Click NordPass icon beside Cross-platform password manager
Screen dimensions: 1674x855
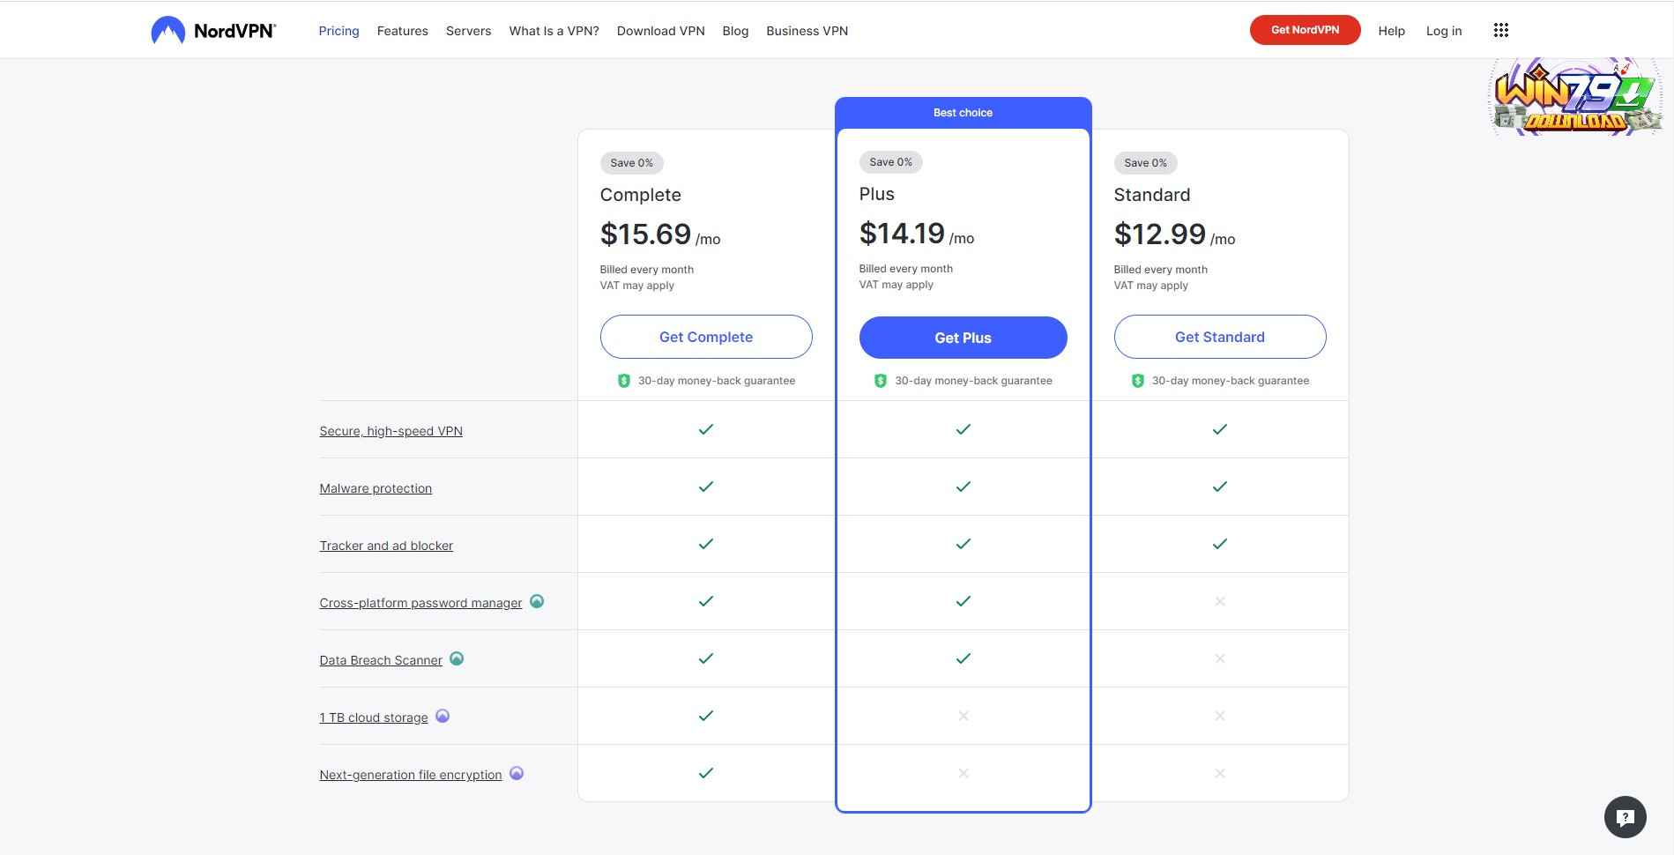537,602
